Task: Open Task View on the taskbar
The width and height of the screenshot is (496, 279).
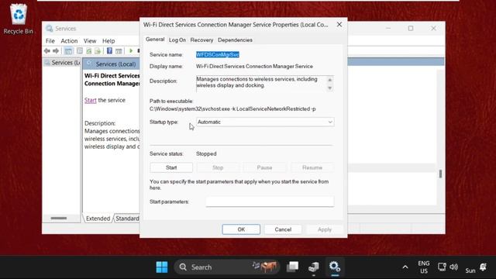Action: point(293,267)
